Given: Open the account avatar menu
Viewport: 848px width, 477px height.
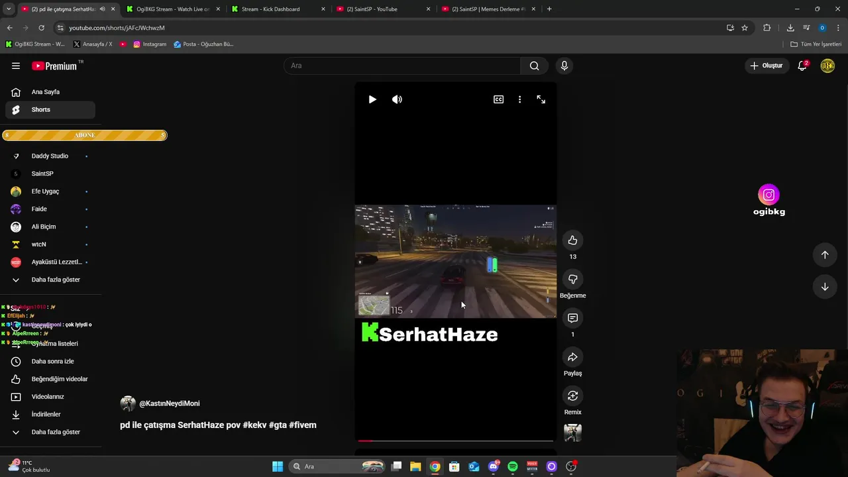Looking at the screenshot, I should click(x=827, y=66).
